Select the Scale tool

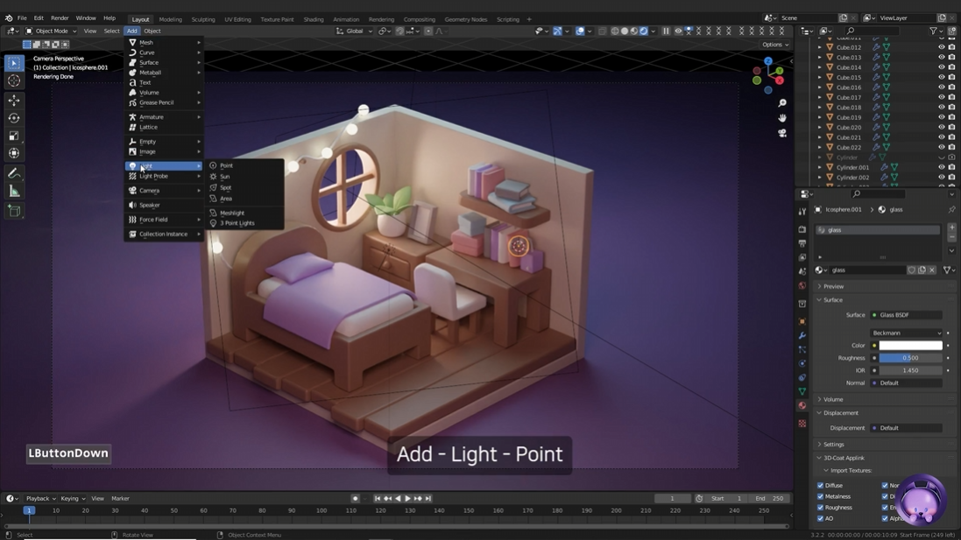(x=14, y=136)
